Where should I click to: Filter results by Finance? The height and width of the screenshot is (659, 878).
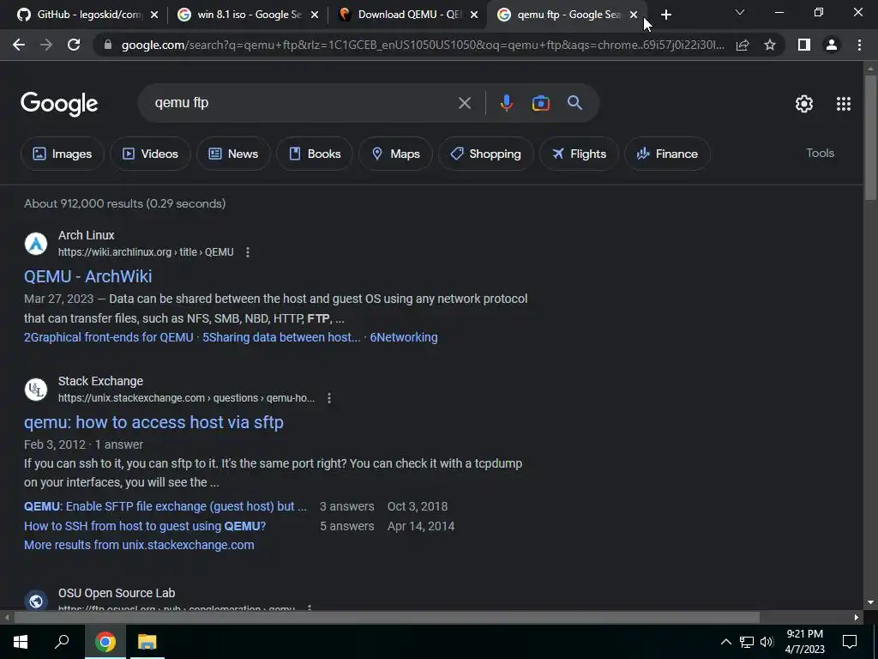click(x=667, y=154)
